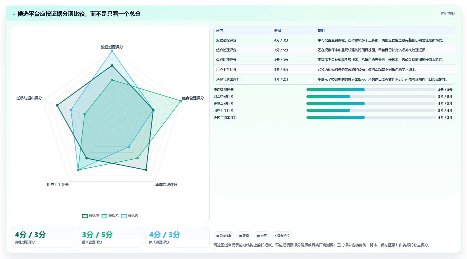Select the 流程适配评分 table row label
The height and width of the screenshot is (259, 467).
point(226,40)
